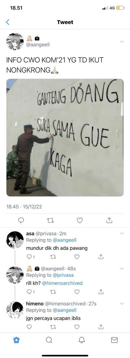130x358 pixels.
Task: Retweet asa's reply
Action: tap(53, 257)
